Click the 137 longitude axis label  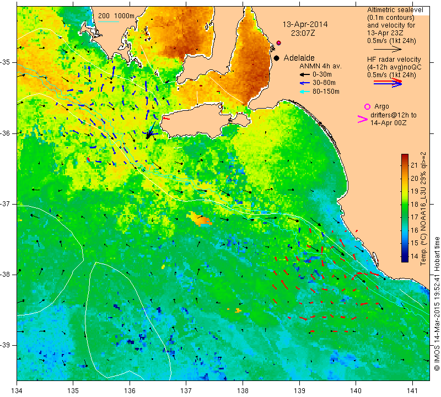pos(186,390)
